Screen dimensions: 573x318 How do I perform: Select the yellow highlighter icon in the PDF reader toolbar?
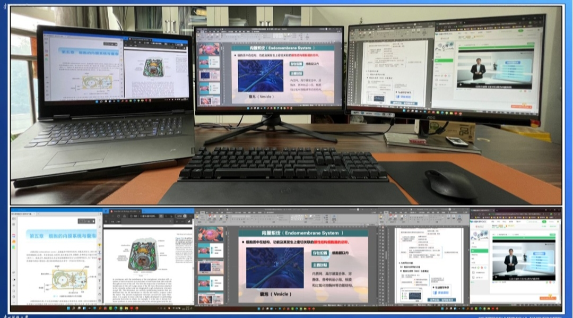[99, 244]
